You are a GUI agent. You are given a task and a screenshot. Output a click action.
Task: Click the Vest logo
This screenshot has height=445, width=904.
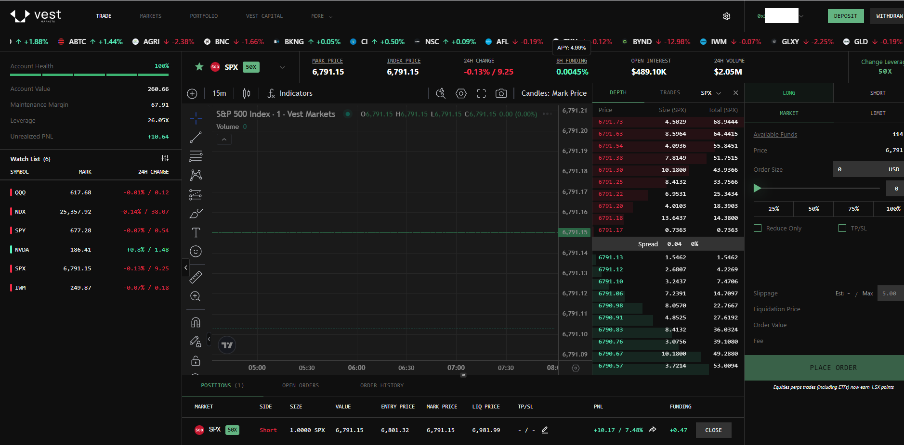[x=36, y=16]
